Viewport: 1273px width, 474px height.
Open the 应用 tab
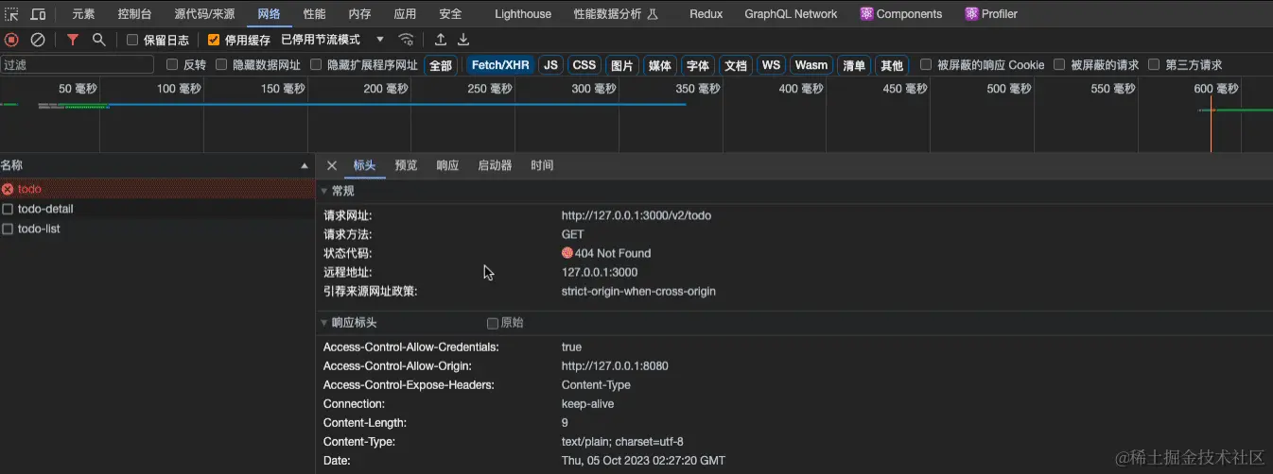(405, 14)
